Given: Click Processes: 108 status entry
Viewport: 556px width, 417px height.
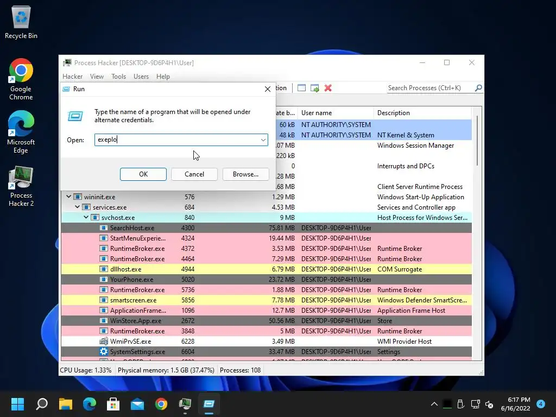Looking at the screenshot, I should tap(240, 370).
